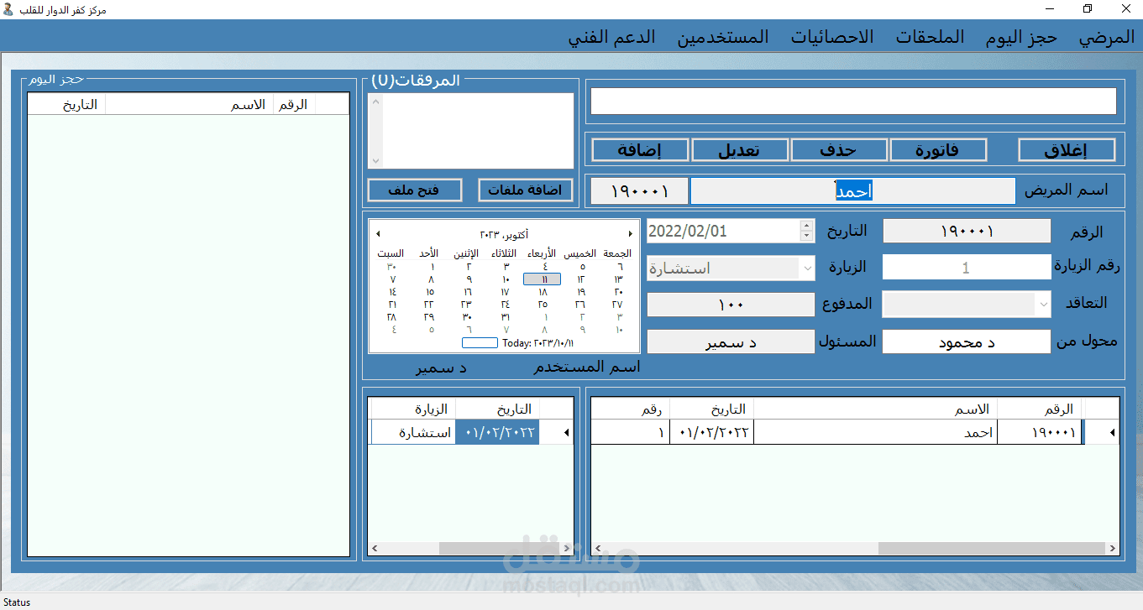Increase the date with the spinner up arrow
Image resolution: width=1143 pixels, height=610 pixels.
(x=807, y=226)
